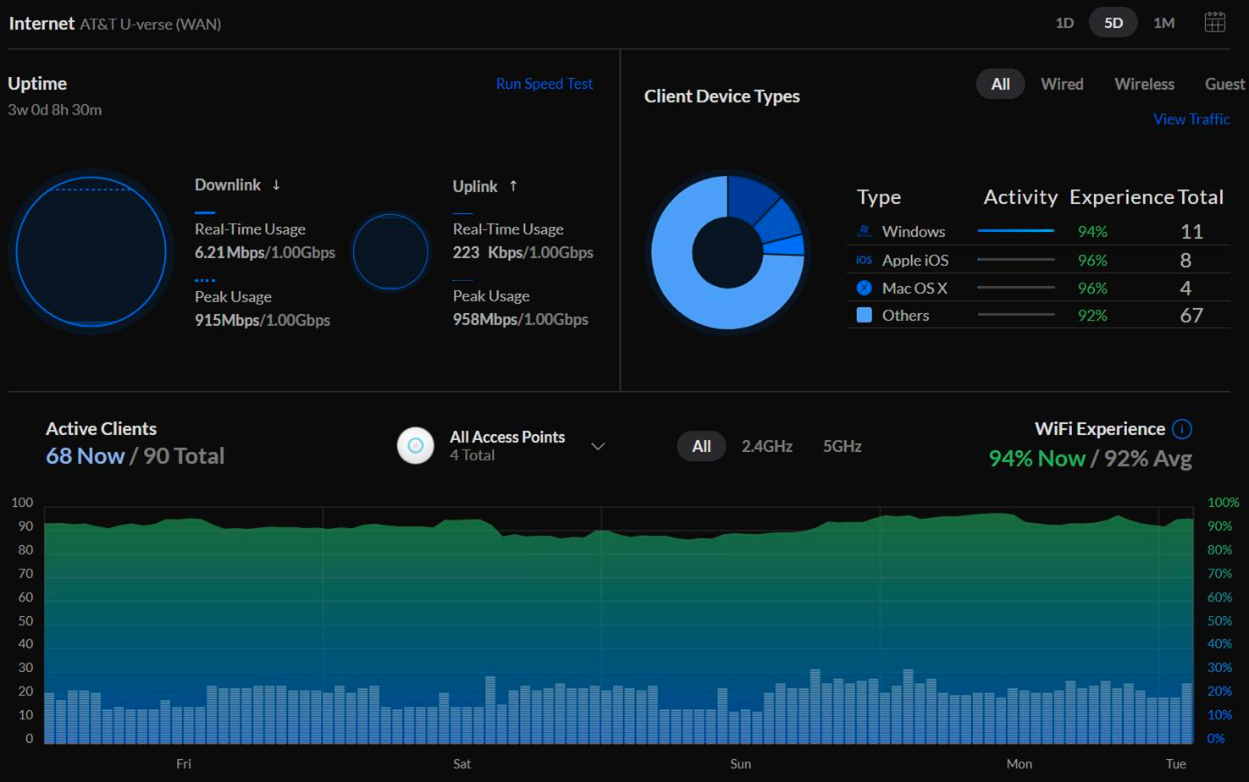Click the Uplink arrow icon
This screenshot has height=782, width=1249.
[513, 186]
